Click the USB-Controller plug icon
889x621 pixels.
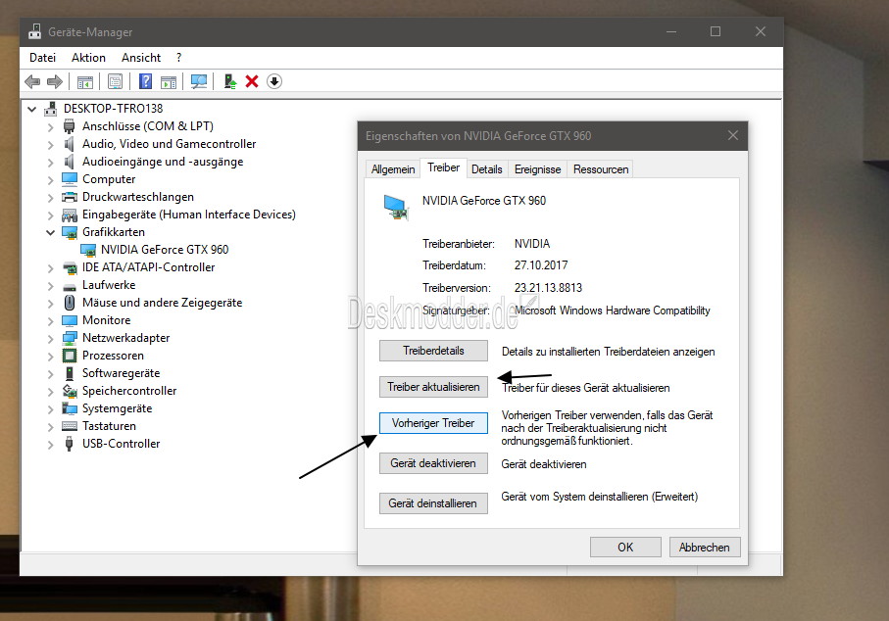point(70,444)
